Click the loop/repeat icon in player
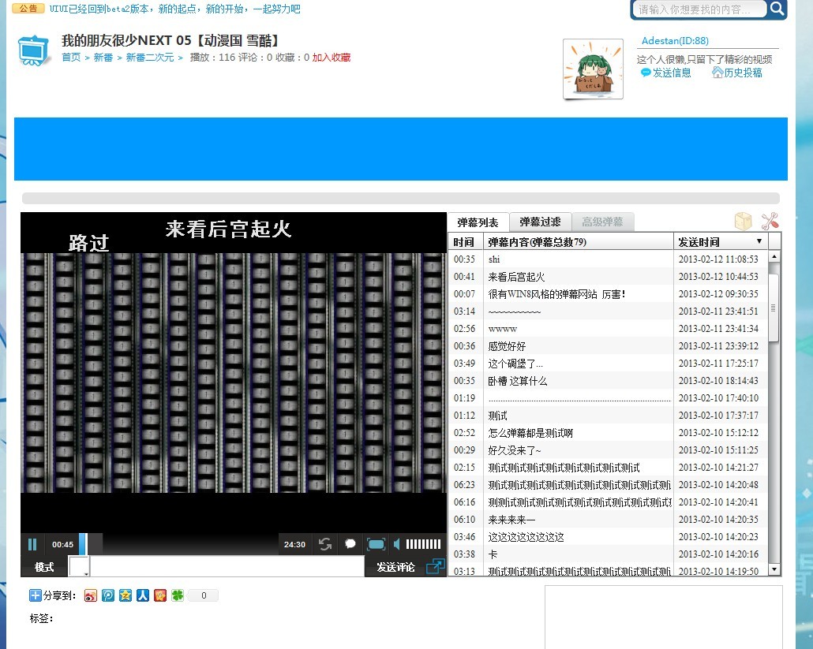 coord(325,544)
